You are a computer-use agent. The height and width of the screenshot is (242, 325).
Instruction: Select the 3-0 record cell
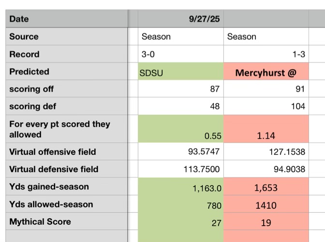181,54
